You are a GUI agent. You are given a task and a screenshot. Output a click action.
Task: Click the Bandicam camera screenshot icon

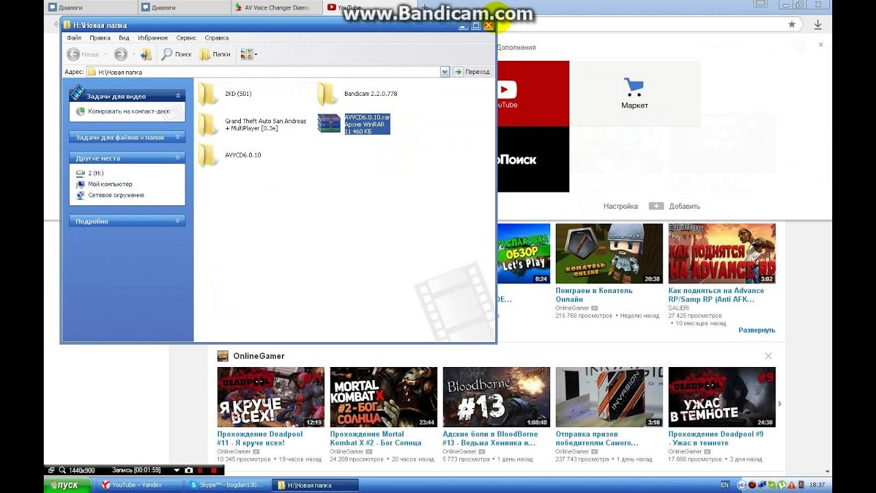(x=188, y=470)
